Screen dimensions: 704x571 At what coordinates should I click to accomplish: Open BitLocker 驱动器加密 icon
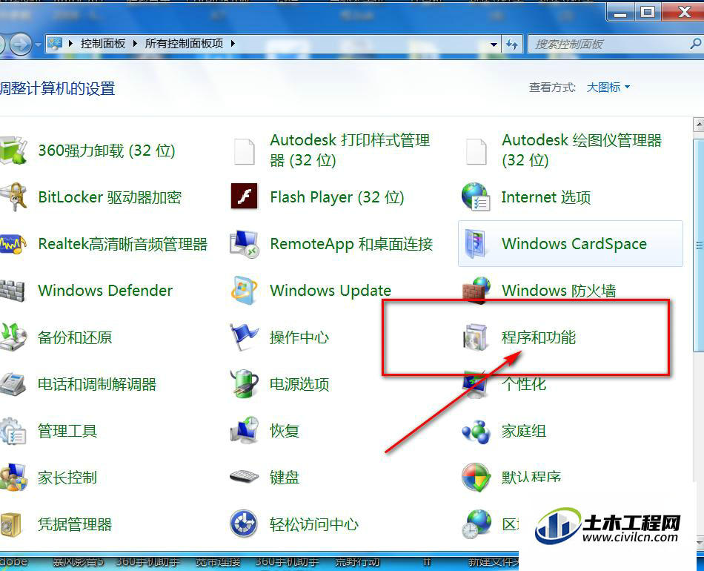click(x=13, y=197)
